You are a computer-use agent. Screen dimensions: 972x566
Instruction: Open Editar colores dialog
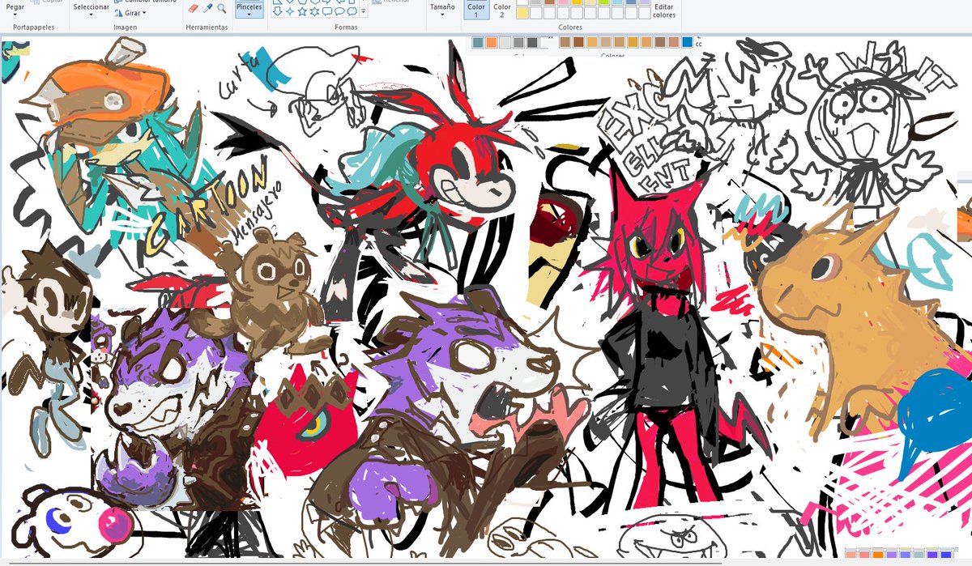click(664, 10)
